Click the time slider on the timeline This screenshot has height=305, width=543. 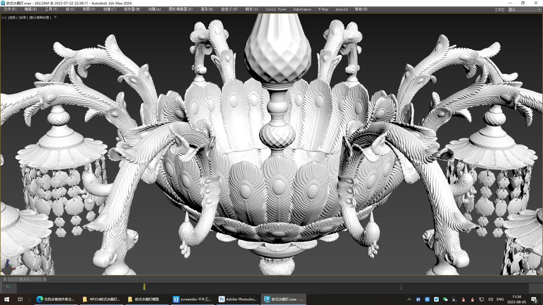144,287
